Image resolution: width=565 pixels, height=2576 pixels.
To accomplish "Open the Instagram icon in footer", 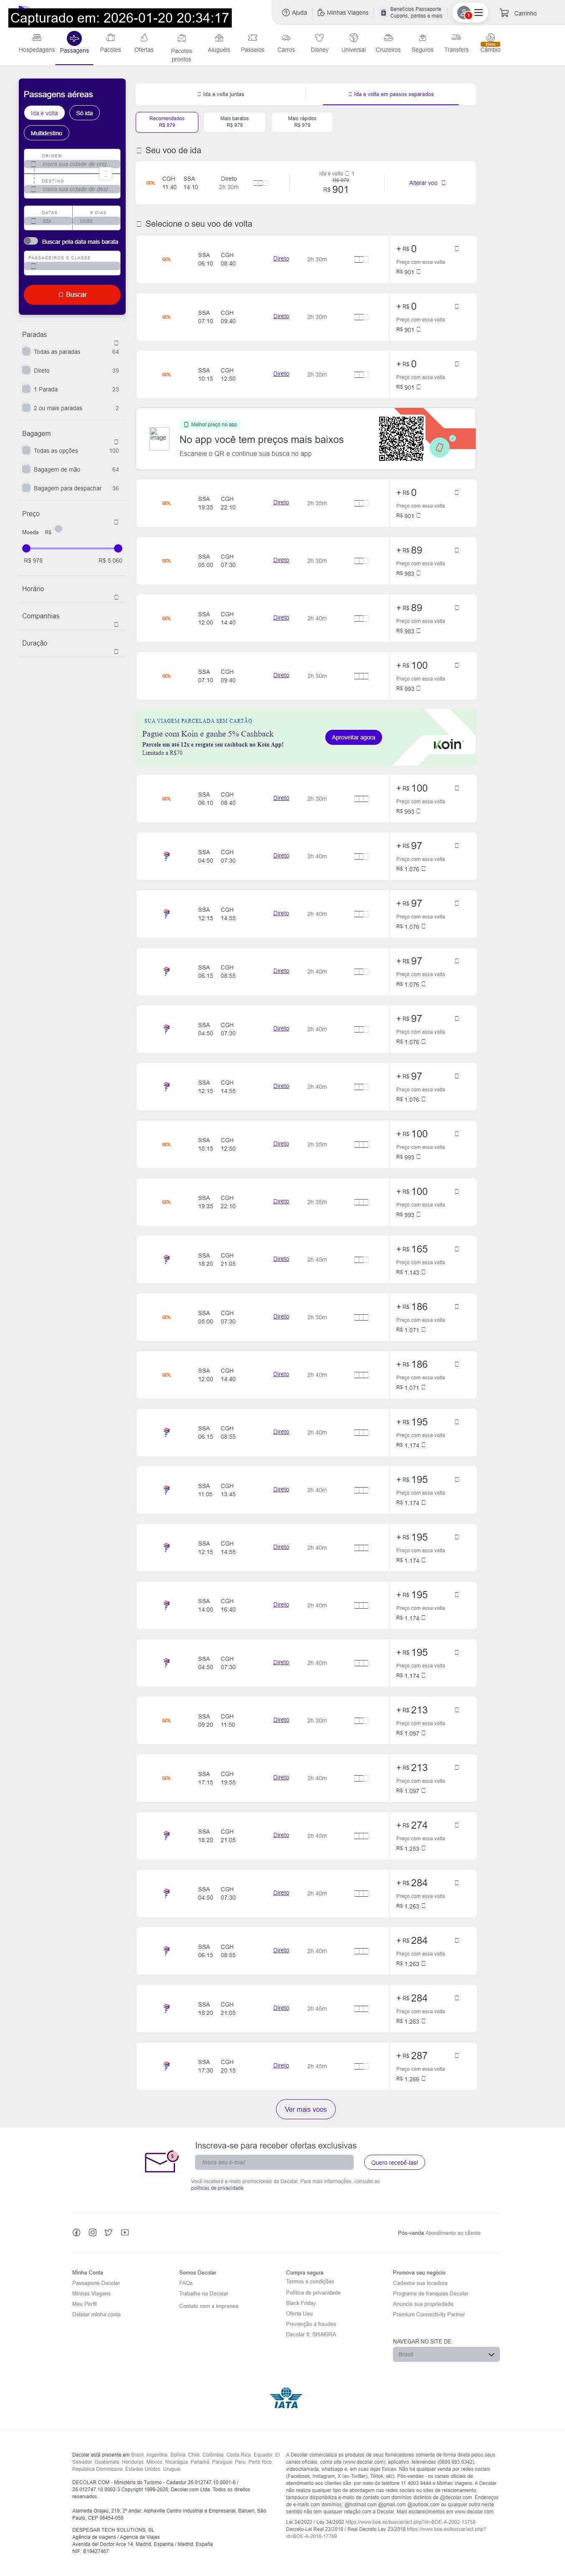I will (92, 2232).
